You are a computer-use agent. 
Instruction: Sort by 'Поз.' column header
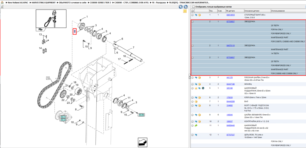click(211, 11)
